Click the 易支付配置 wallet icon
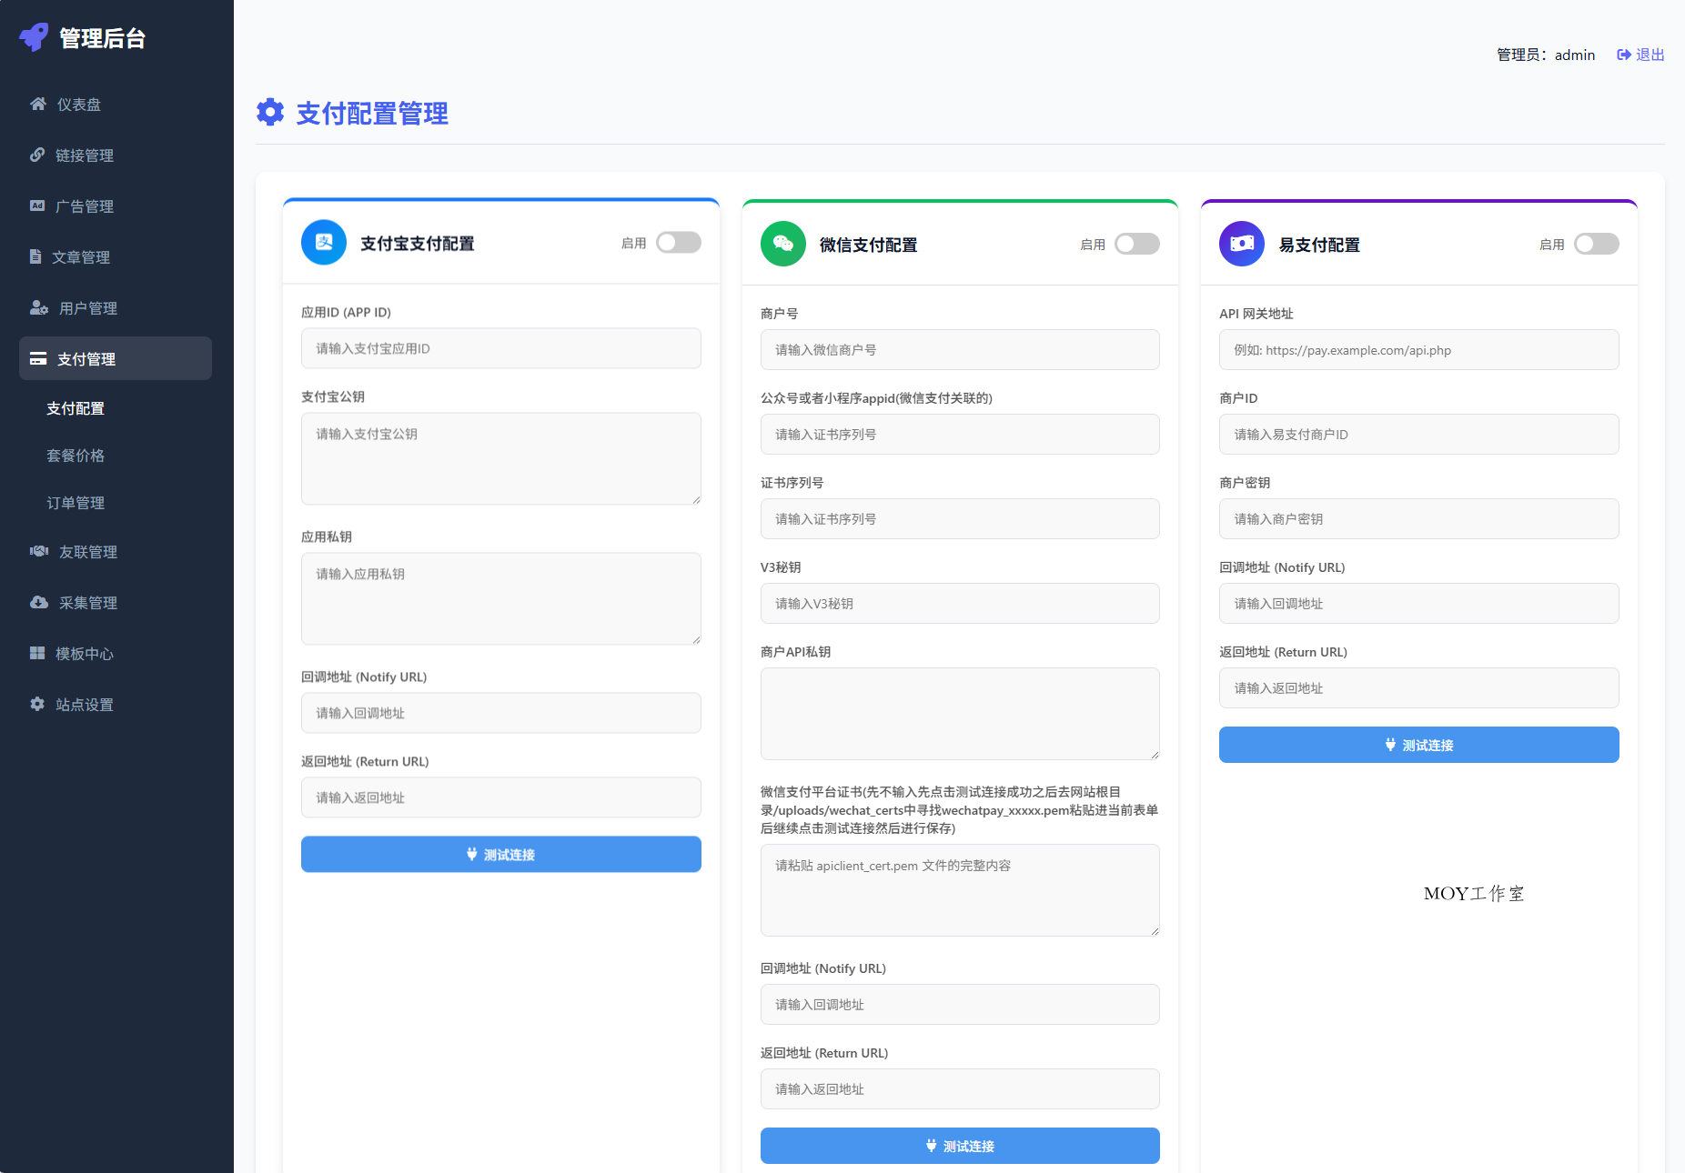 (1241, 243)
